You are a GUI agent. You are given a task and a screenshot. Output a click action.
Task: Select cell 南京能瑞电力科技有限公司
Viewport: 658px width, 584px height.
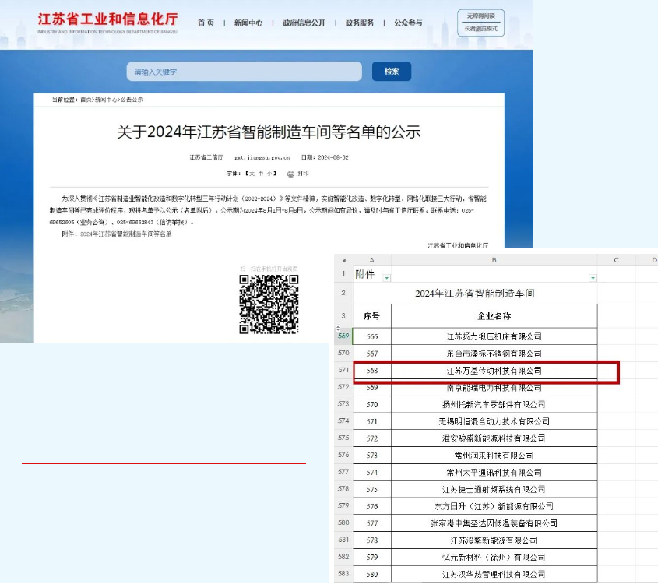[x=494, y=388]
